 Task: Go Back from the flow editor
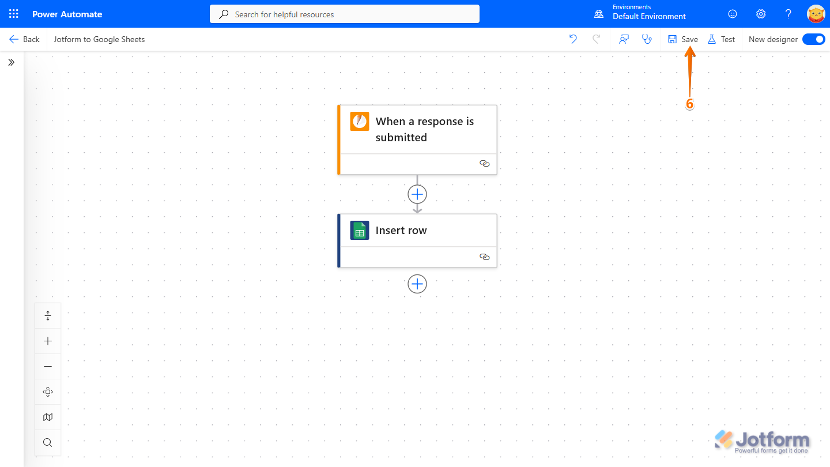pos(24,39)
